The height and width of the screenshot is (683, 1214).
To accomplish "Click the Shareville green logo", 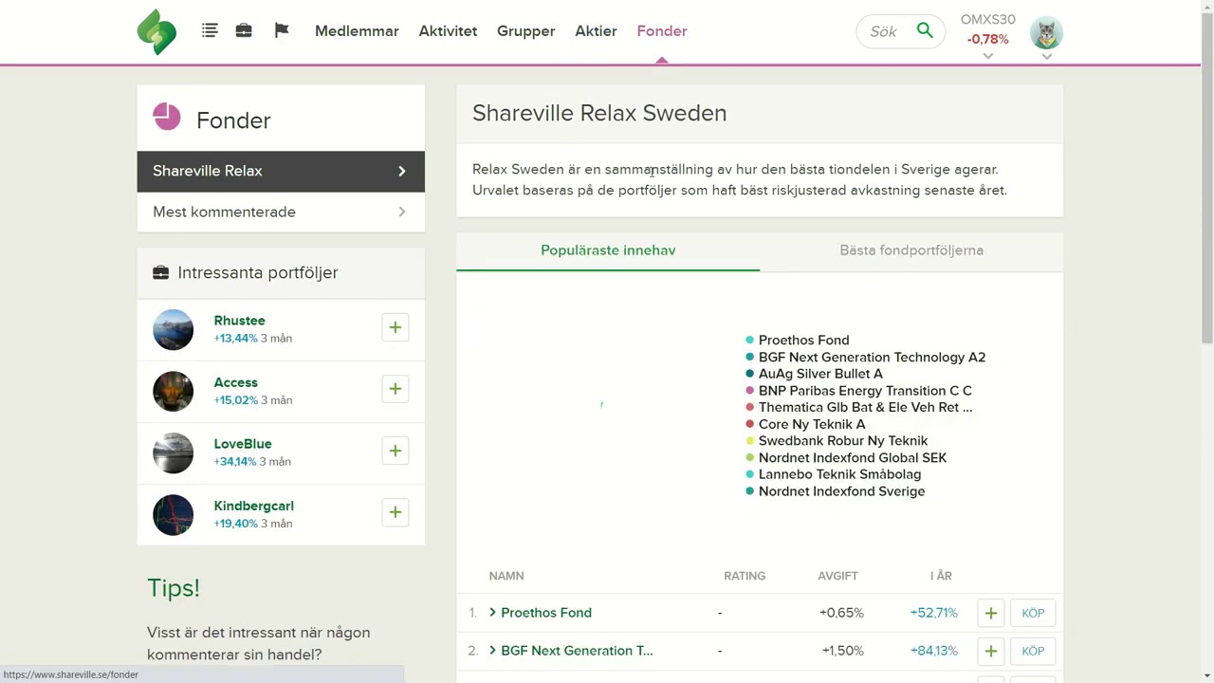I will click(156, 32).
